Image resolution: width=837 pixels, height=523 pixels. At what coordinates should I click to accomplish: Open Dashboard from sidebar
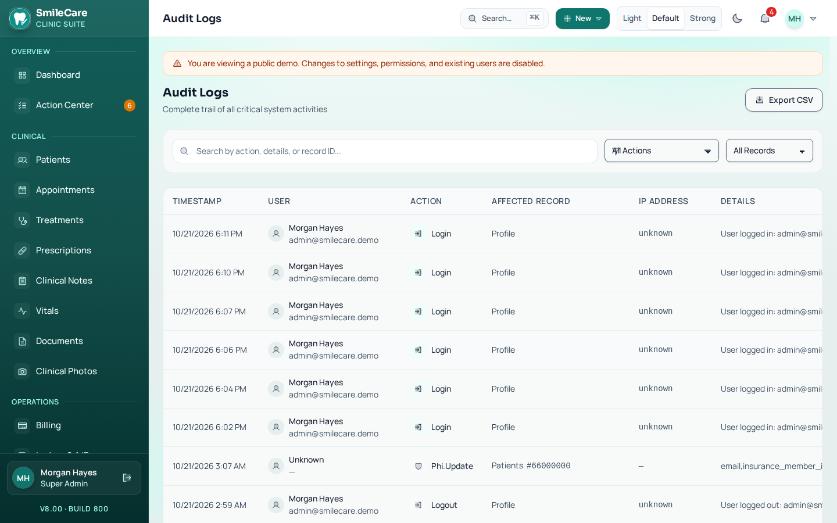click(74, 75)
